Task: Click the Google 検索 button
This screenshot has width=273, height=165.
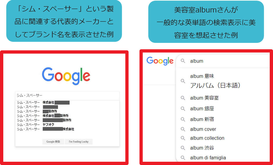Action: (x=53, y=142)
